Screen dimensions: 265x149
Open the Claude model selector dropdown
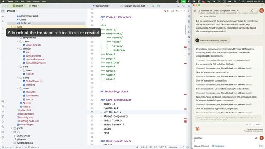(202, 146)
